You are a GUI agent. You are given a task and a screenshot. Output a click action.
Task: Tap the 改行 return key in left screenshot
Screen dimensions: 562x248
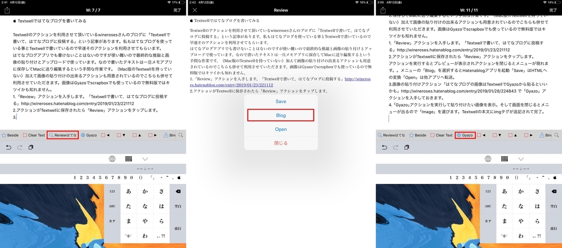[178, 228]
